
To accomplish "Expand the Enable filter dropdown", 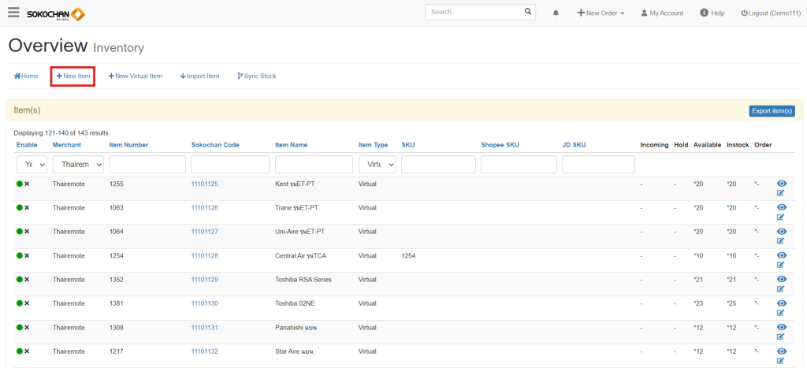I will tap(32, 165).
